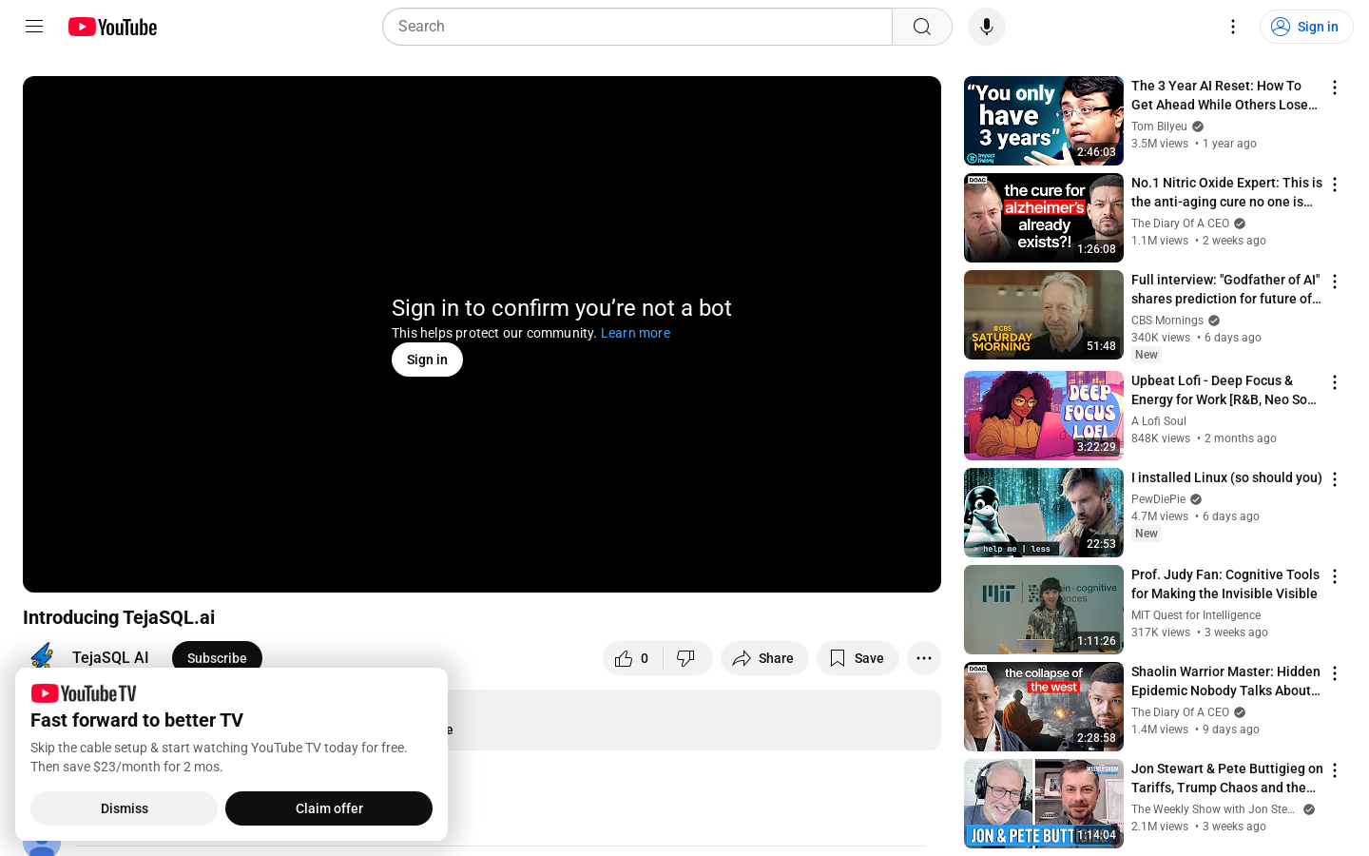This screenshot has height=856, width=1369.
Task: Visit the PewDiePie channel
Action: 1158,499
